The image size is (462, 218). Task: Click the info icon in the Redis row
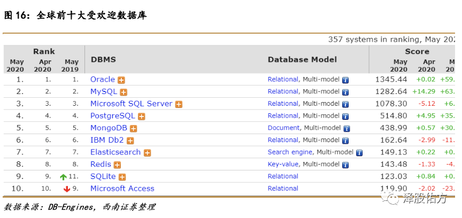coord(345,165)
